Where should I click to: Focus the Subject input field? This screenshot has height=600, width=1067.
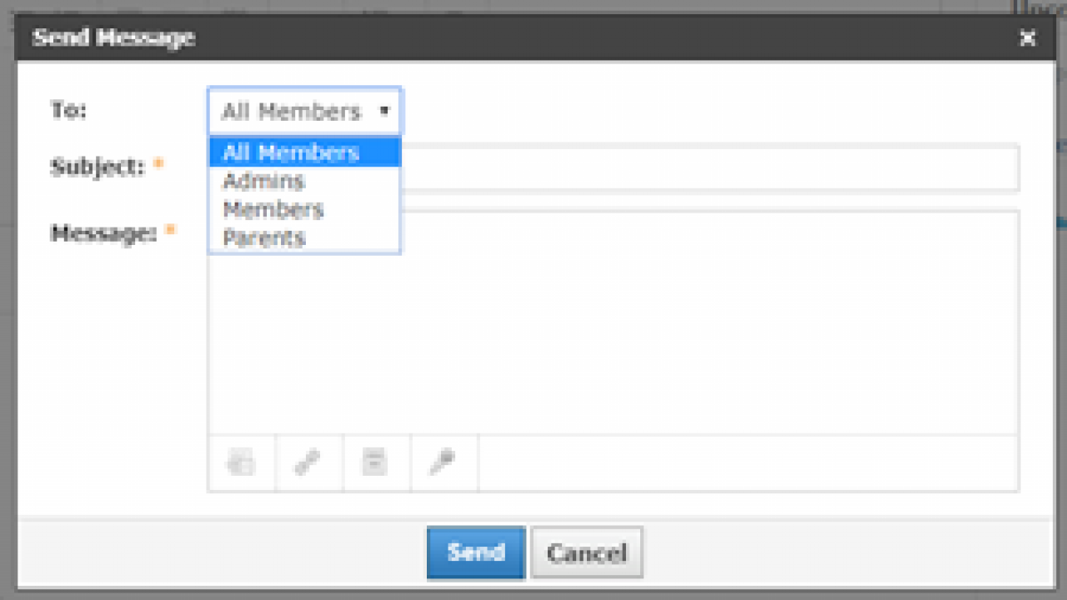point(667,168)
